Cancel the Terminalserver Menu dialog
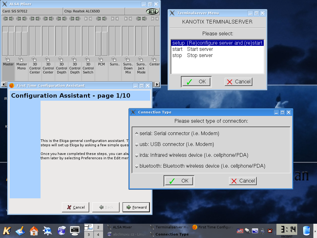Image resolution: width=317 pixels, height=238 pixels. coord(239,82)
